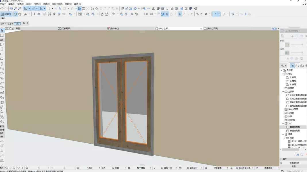Open the 文件 menu
Screen dimensions: 307x172
tap(3, 4)
